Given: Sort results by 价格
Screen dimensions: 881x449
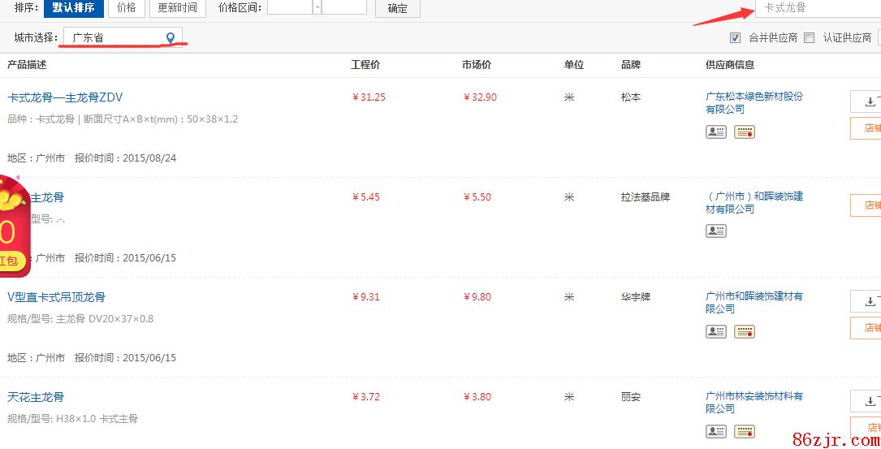Looking at the screenshot, I should click(x=126, y=8).
